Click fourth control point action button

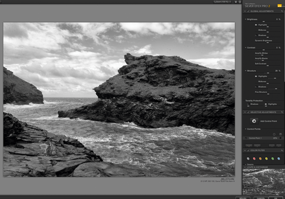pyautogui.click(x=279, y=146)
